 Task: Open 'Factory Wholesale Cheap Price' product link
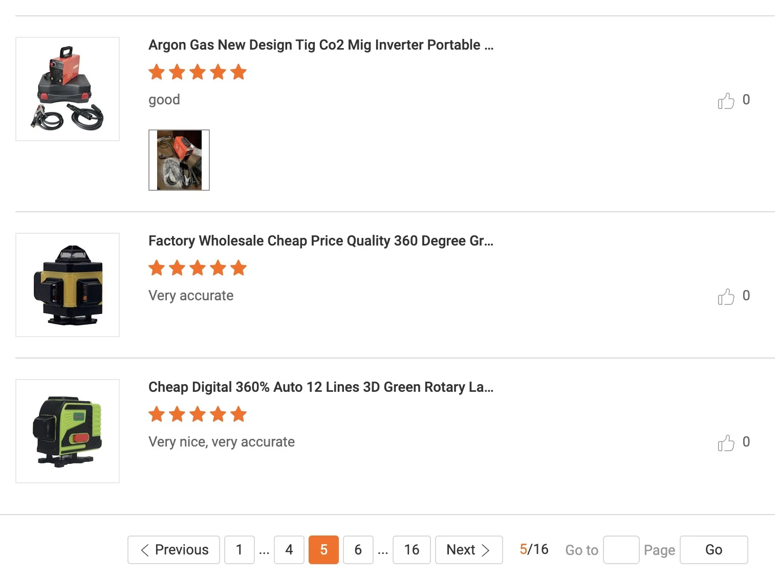click(320, 241)
